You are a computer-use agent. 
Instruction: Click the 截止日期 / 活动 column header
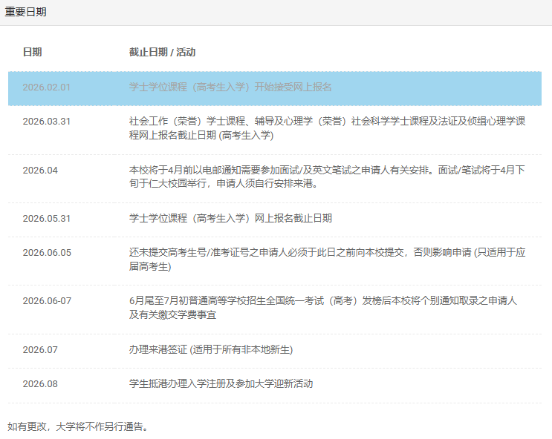coord(162,52)
